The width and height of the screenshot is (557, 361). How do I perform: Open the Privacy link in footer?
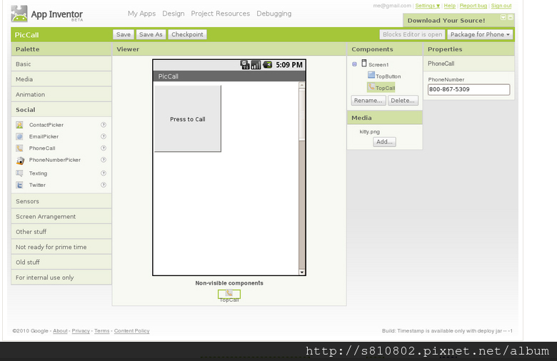point(81,331)
